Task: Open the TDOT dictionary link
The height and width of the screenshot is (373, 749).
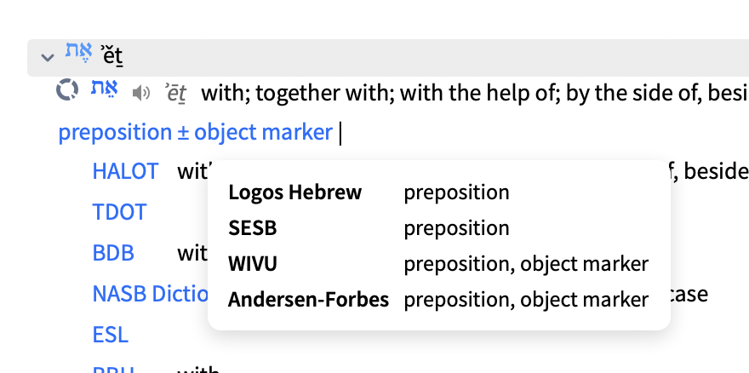Action: pyautogui.click(x=119, y=212)
